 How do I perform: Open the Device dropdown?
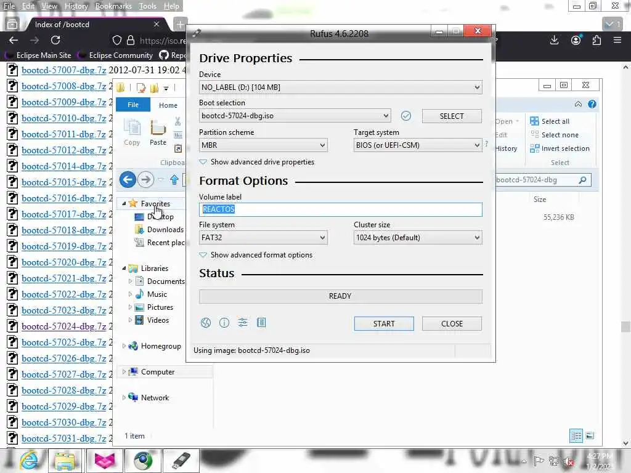[x=340, y=87]
